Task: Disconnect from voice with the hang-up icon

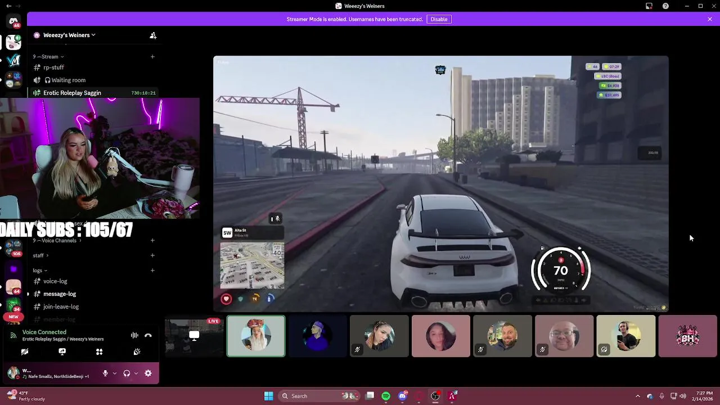Action: click(x=148, y=335)
